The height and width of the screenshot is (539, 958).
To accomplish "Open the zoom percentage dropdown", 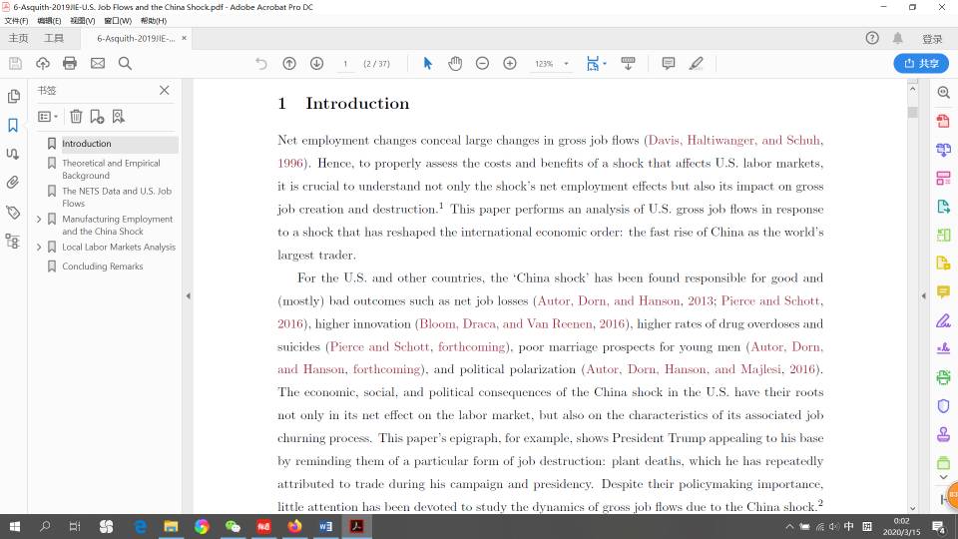I will pyautogui.click(x=567, y=64).
